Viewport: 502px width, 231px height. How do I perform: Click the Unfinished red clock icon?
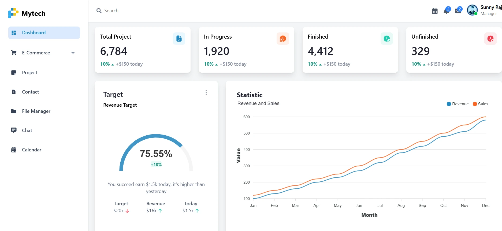(x=490, y=39)
